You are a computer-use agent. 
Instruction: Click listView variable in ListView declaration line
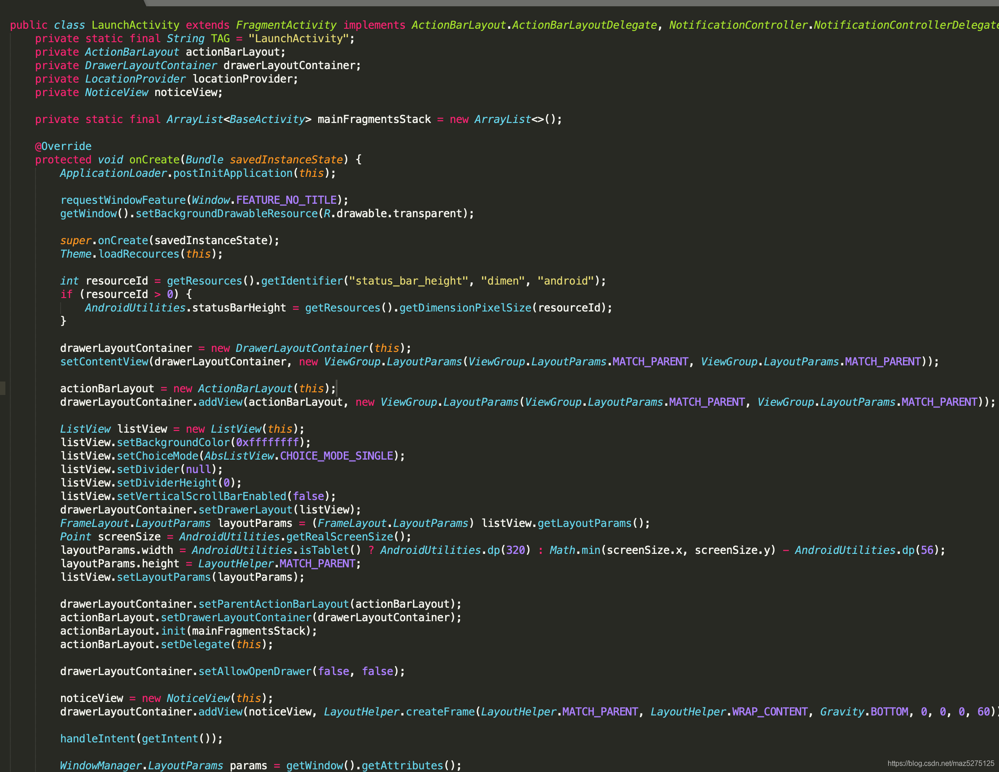142,429
